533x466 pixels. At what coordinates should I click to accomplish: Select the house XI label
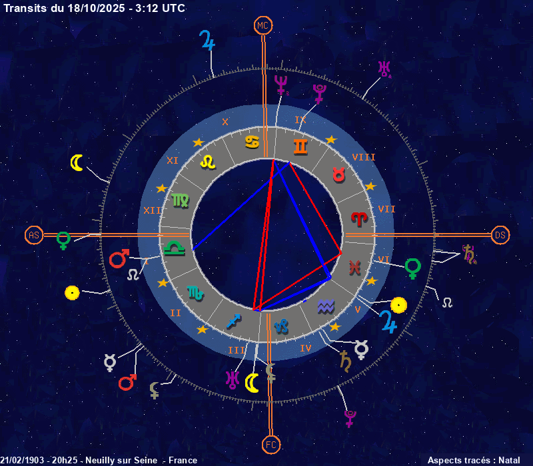(173, 160)
